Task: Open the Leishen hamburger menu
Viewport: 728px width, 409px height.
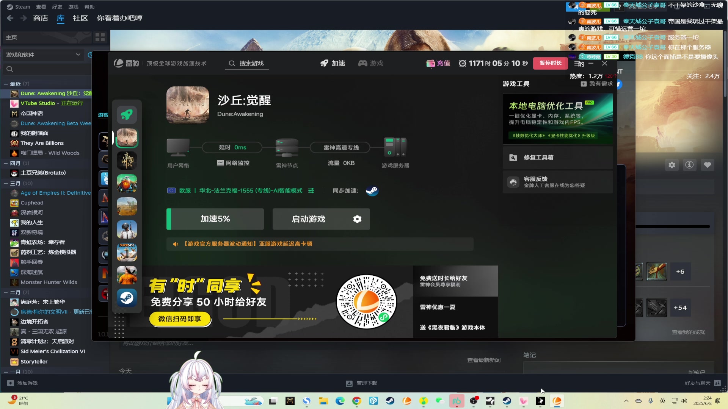Action: pyautogui.click(x=577, y=64)
